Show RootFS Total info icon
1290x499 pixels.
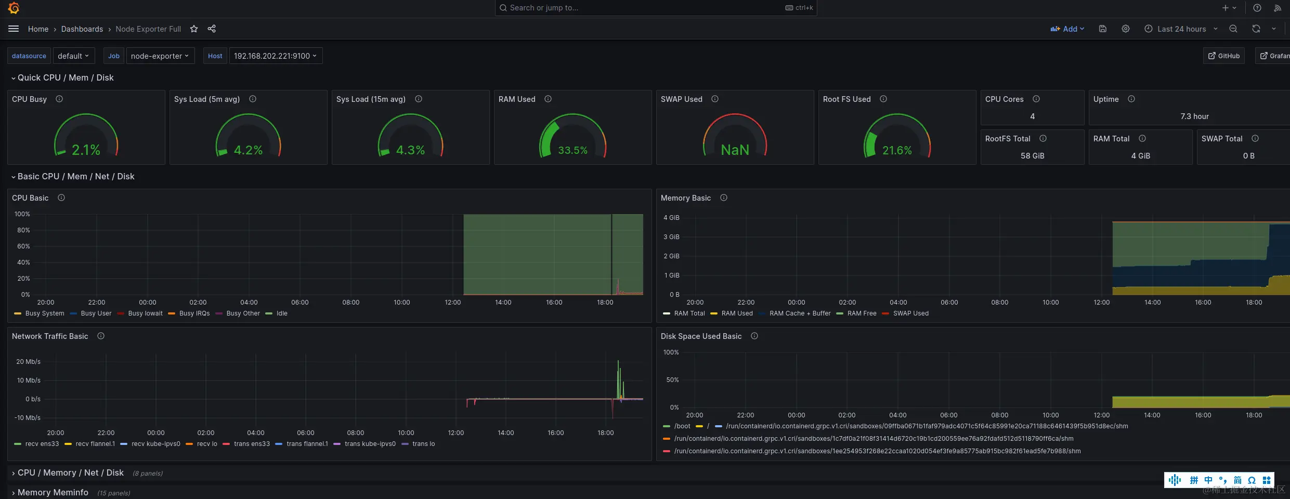[1043, 138]
